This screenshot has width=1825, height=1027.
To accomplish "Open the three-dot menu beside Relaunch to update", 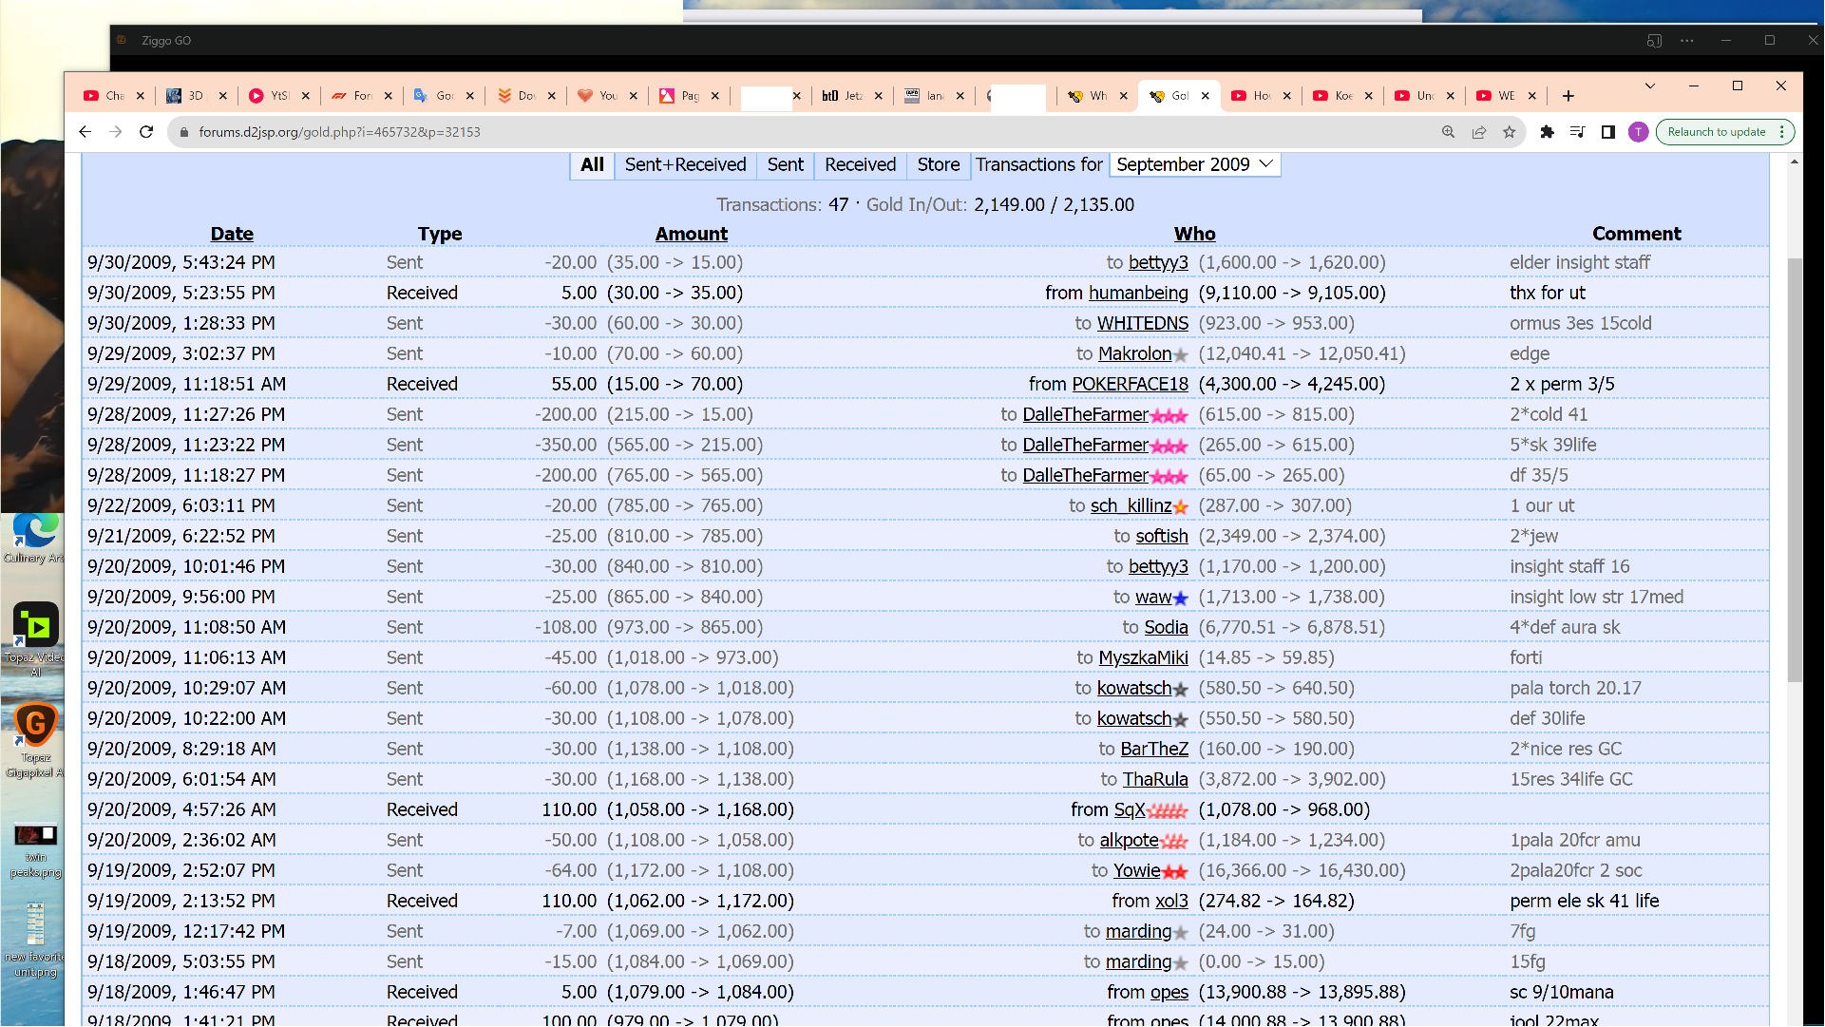I will click(1782, 131).
